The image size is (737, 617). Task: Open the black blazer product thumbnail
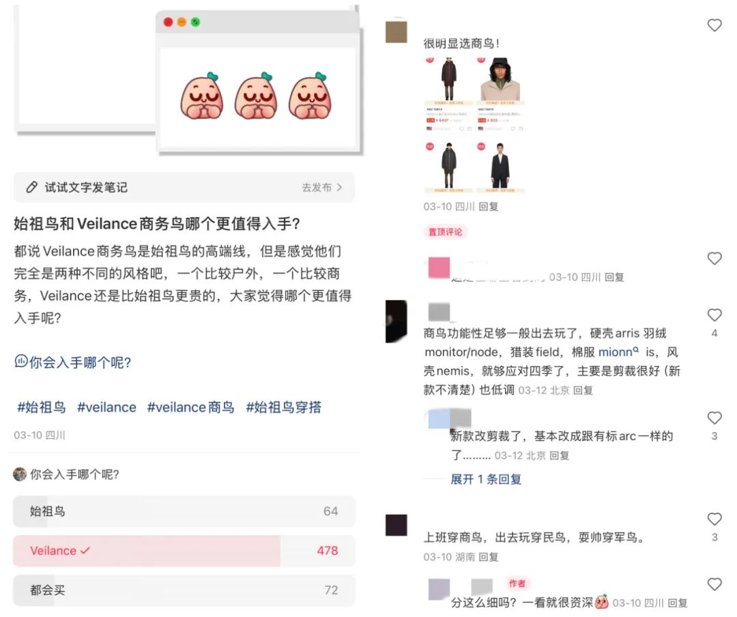500,166
